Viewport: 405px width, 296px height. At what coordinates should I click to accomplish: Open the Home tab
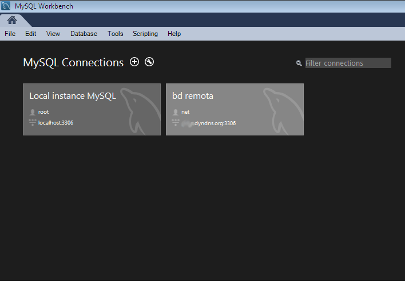12,20
